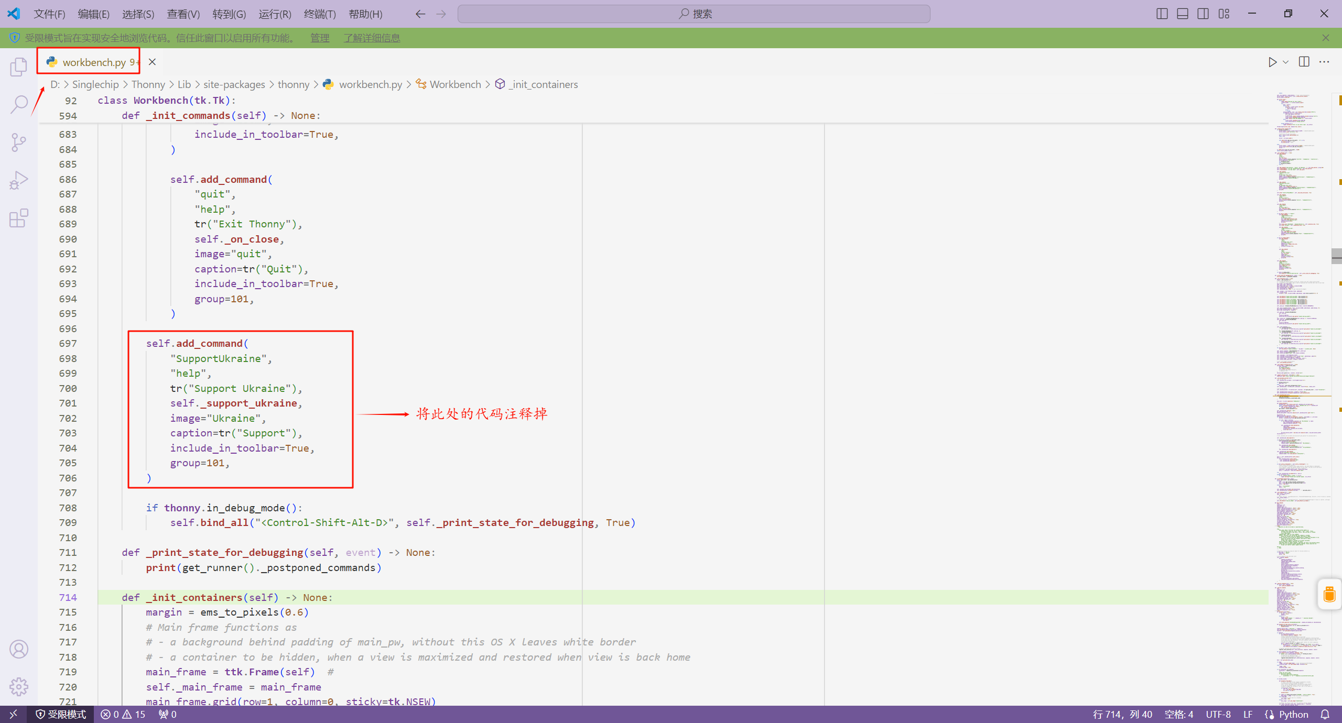Toggle the secondary side bar layout icon
1342x723 pixels.
(1203, 14)
